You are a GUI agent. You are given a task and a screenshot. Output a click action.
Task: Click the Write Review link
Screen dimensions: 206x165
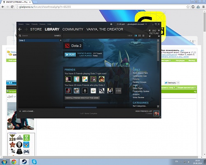(138, 97)
